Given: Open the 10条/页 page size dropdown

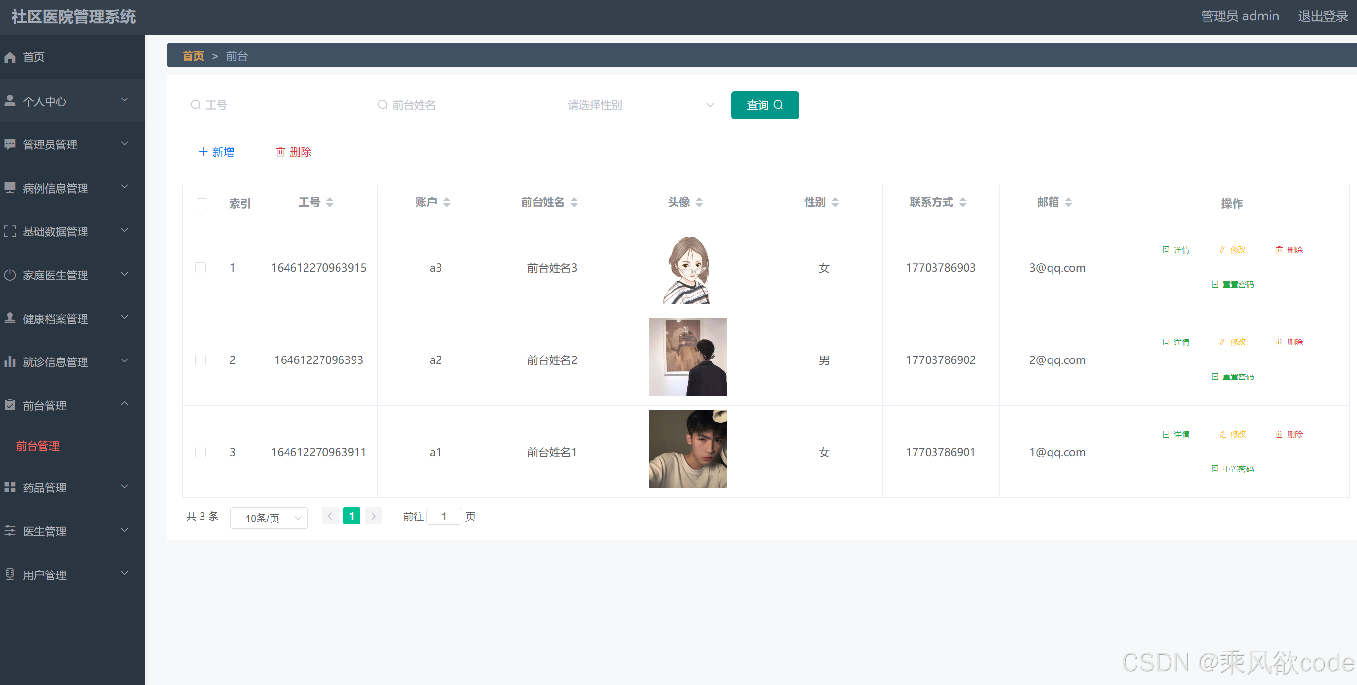Looking at the screenshot, I should tap(269, 518).
